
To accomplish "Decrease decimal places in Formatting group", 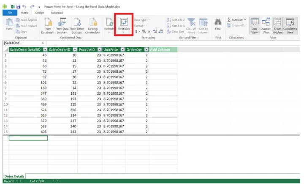I will point(161,31).
